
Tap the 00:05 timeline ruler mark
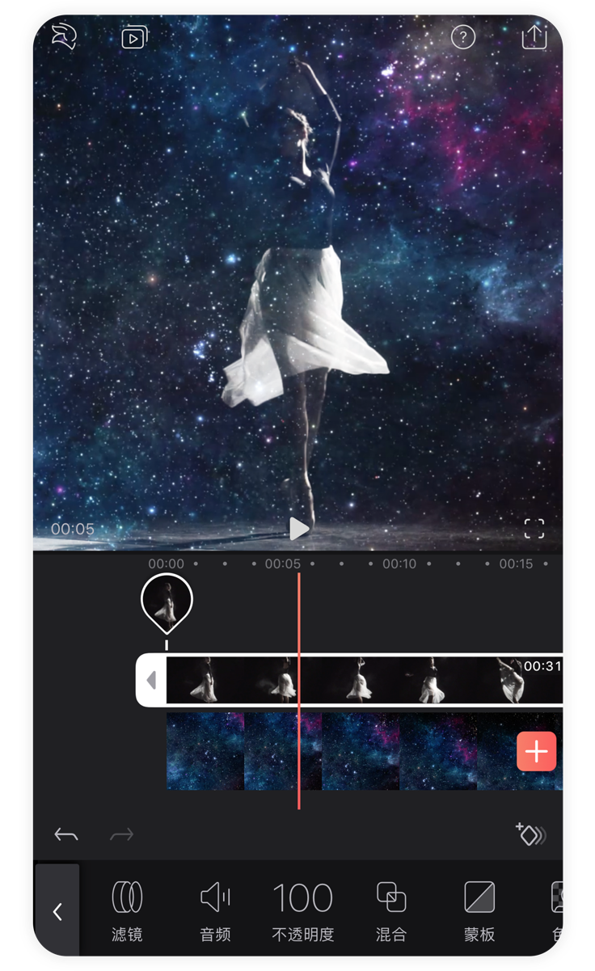click(283, 564)
